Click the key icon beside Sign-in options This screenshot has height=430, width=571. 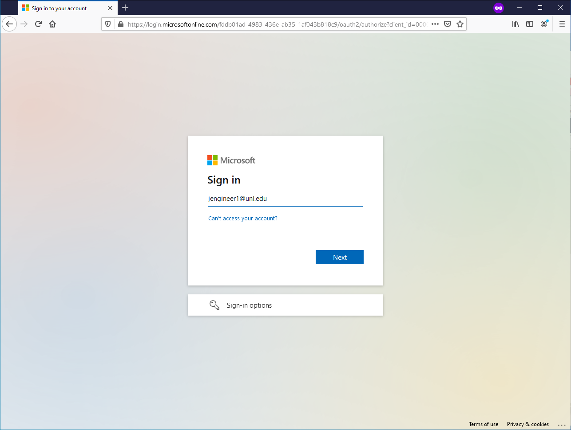coord(214,305)
